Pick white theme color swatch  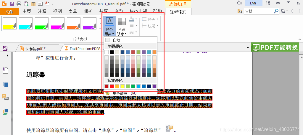(x=107, y=52)
